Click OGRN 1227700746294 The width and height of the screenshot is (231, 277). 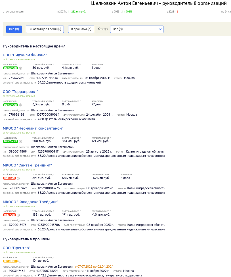pyautogui.click(x=47, y=271)
